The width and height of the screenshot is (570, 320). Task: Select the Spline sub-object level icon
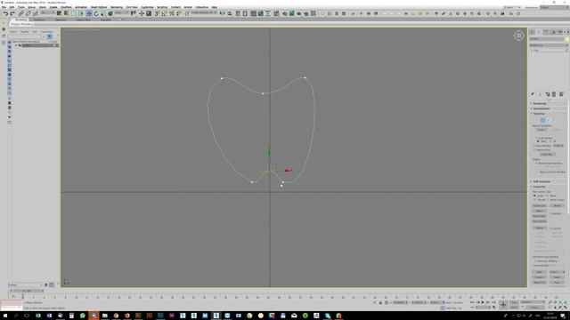(554, 120)
